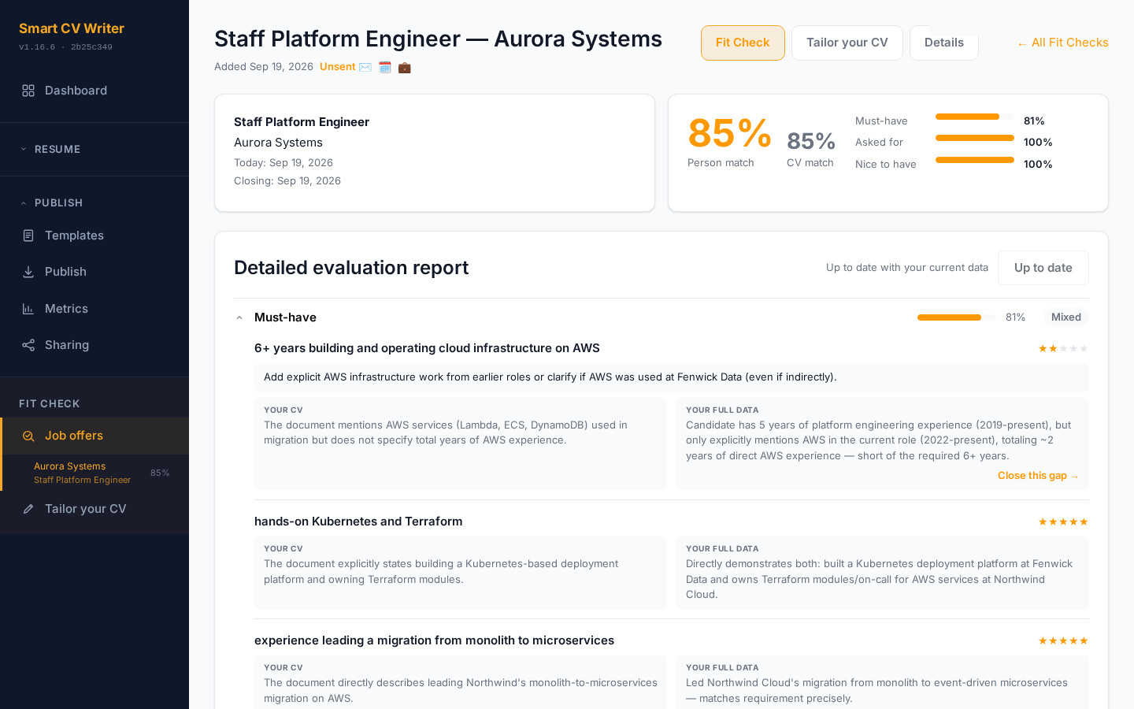Switch to the Fit Check tab
This screenshot has width=1134, height=709.
(743, 43)
